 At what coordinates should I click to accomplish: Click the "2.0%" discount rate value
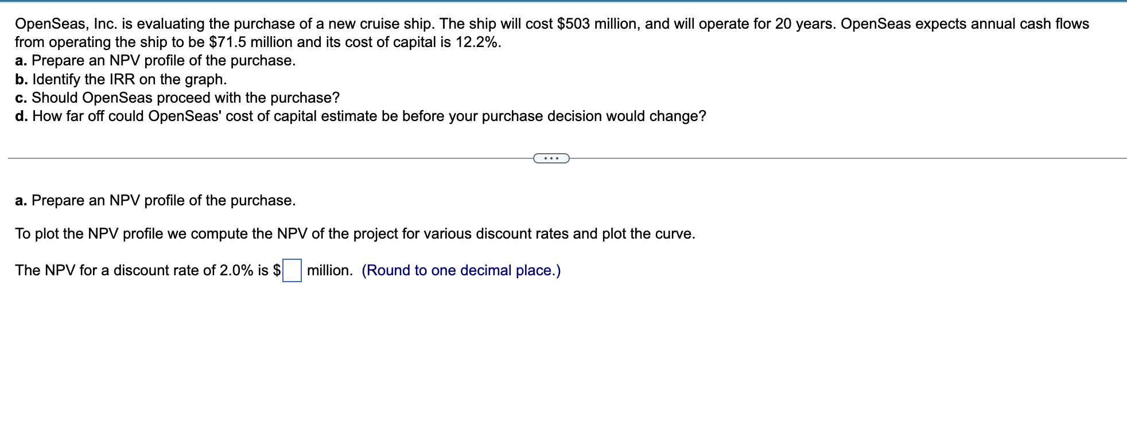[236, 270]
